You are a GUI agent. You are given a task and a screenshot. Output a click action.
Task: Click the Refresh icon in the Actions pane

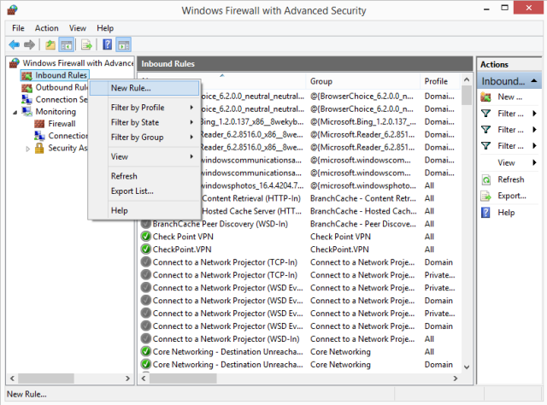487,179
